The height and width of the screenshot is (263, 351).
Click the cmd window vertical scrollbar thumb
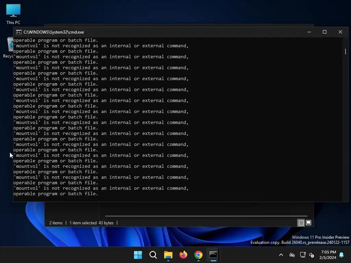346,51
